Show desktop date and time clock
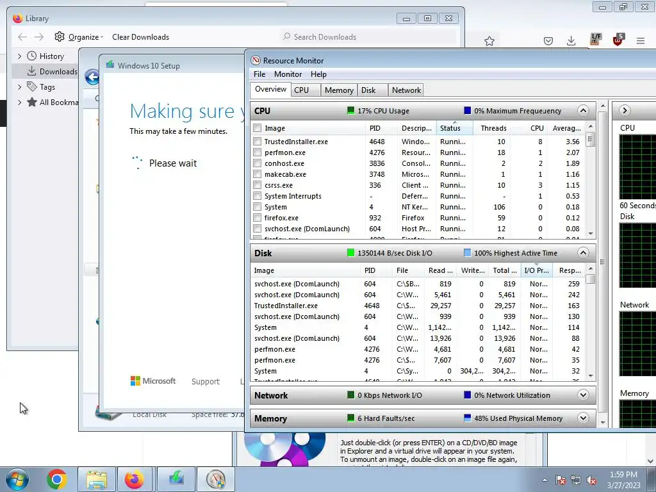Screen dimensions: 656x492 tap(624, 480)
